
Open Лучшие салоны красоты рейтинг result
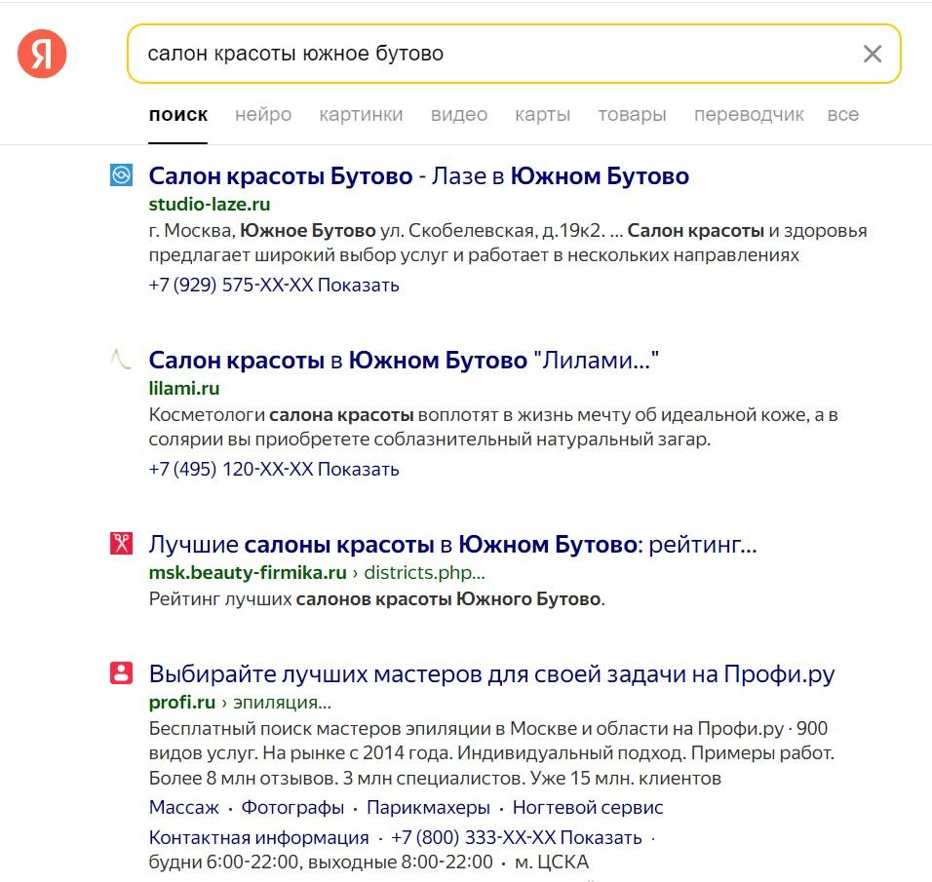click(453, 545)
